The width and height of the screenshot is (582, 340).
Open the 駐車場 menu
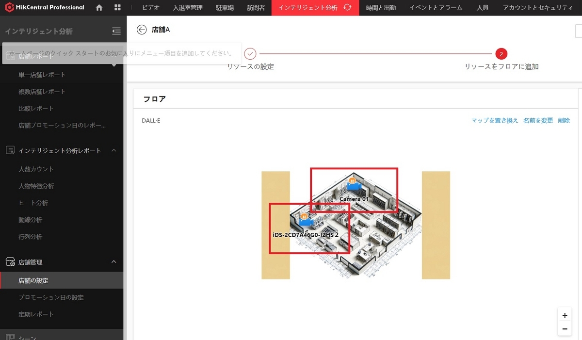(225, 8)
